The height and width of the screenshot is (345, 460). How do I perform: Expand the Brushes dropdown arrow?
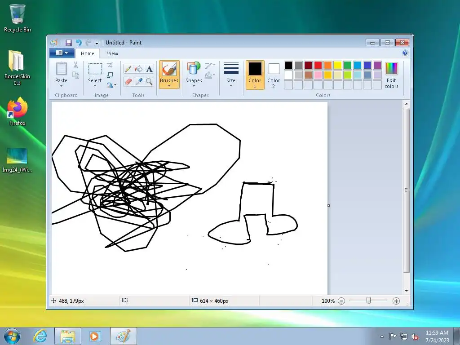[169, 86]
